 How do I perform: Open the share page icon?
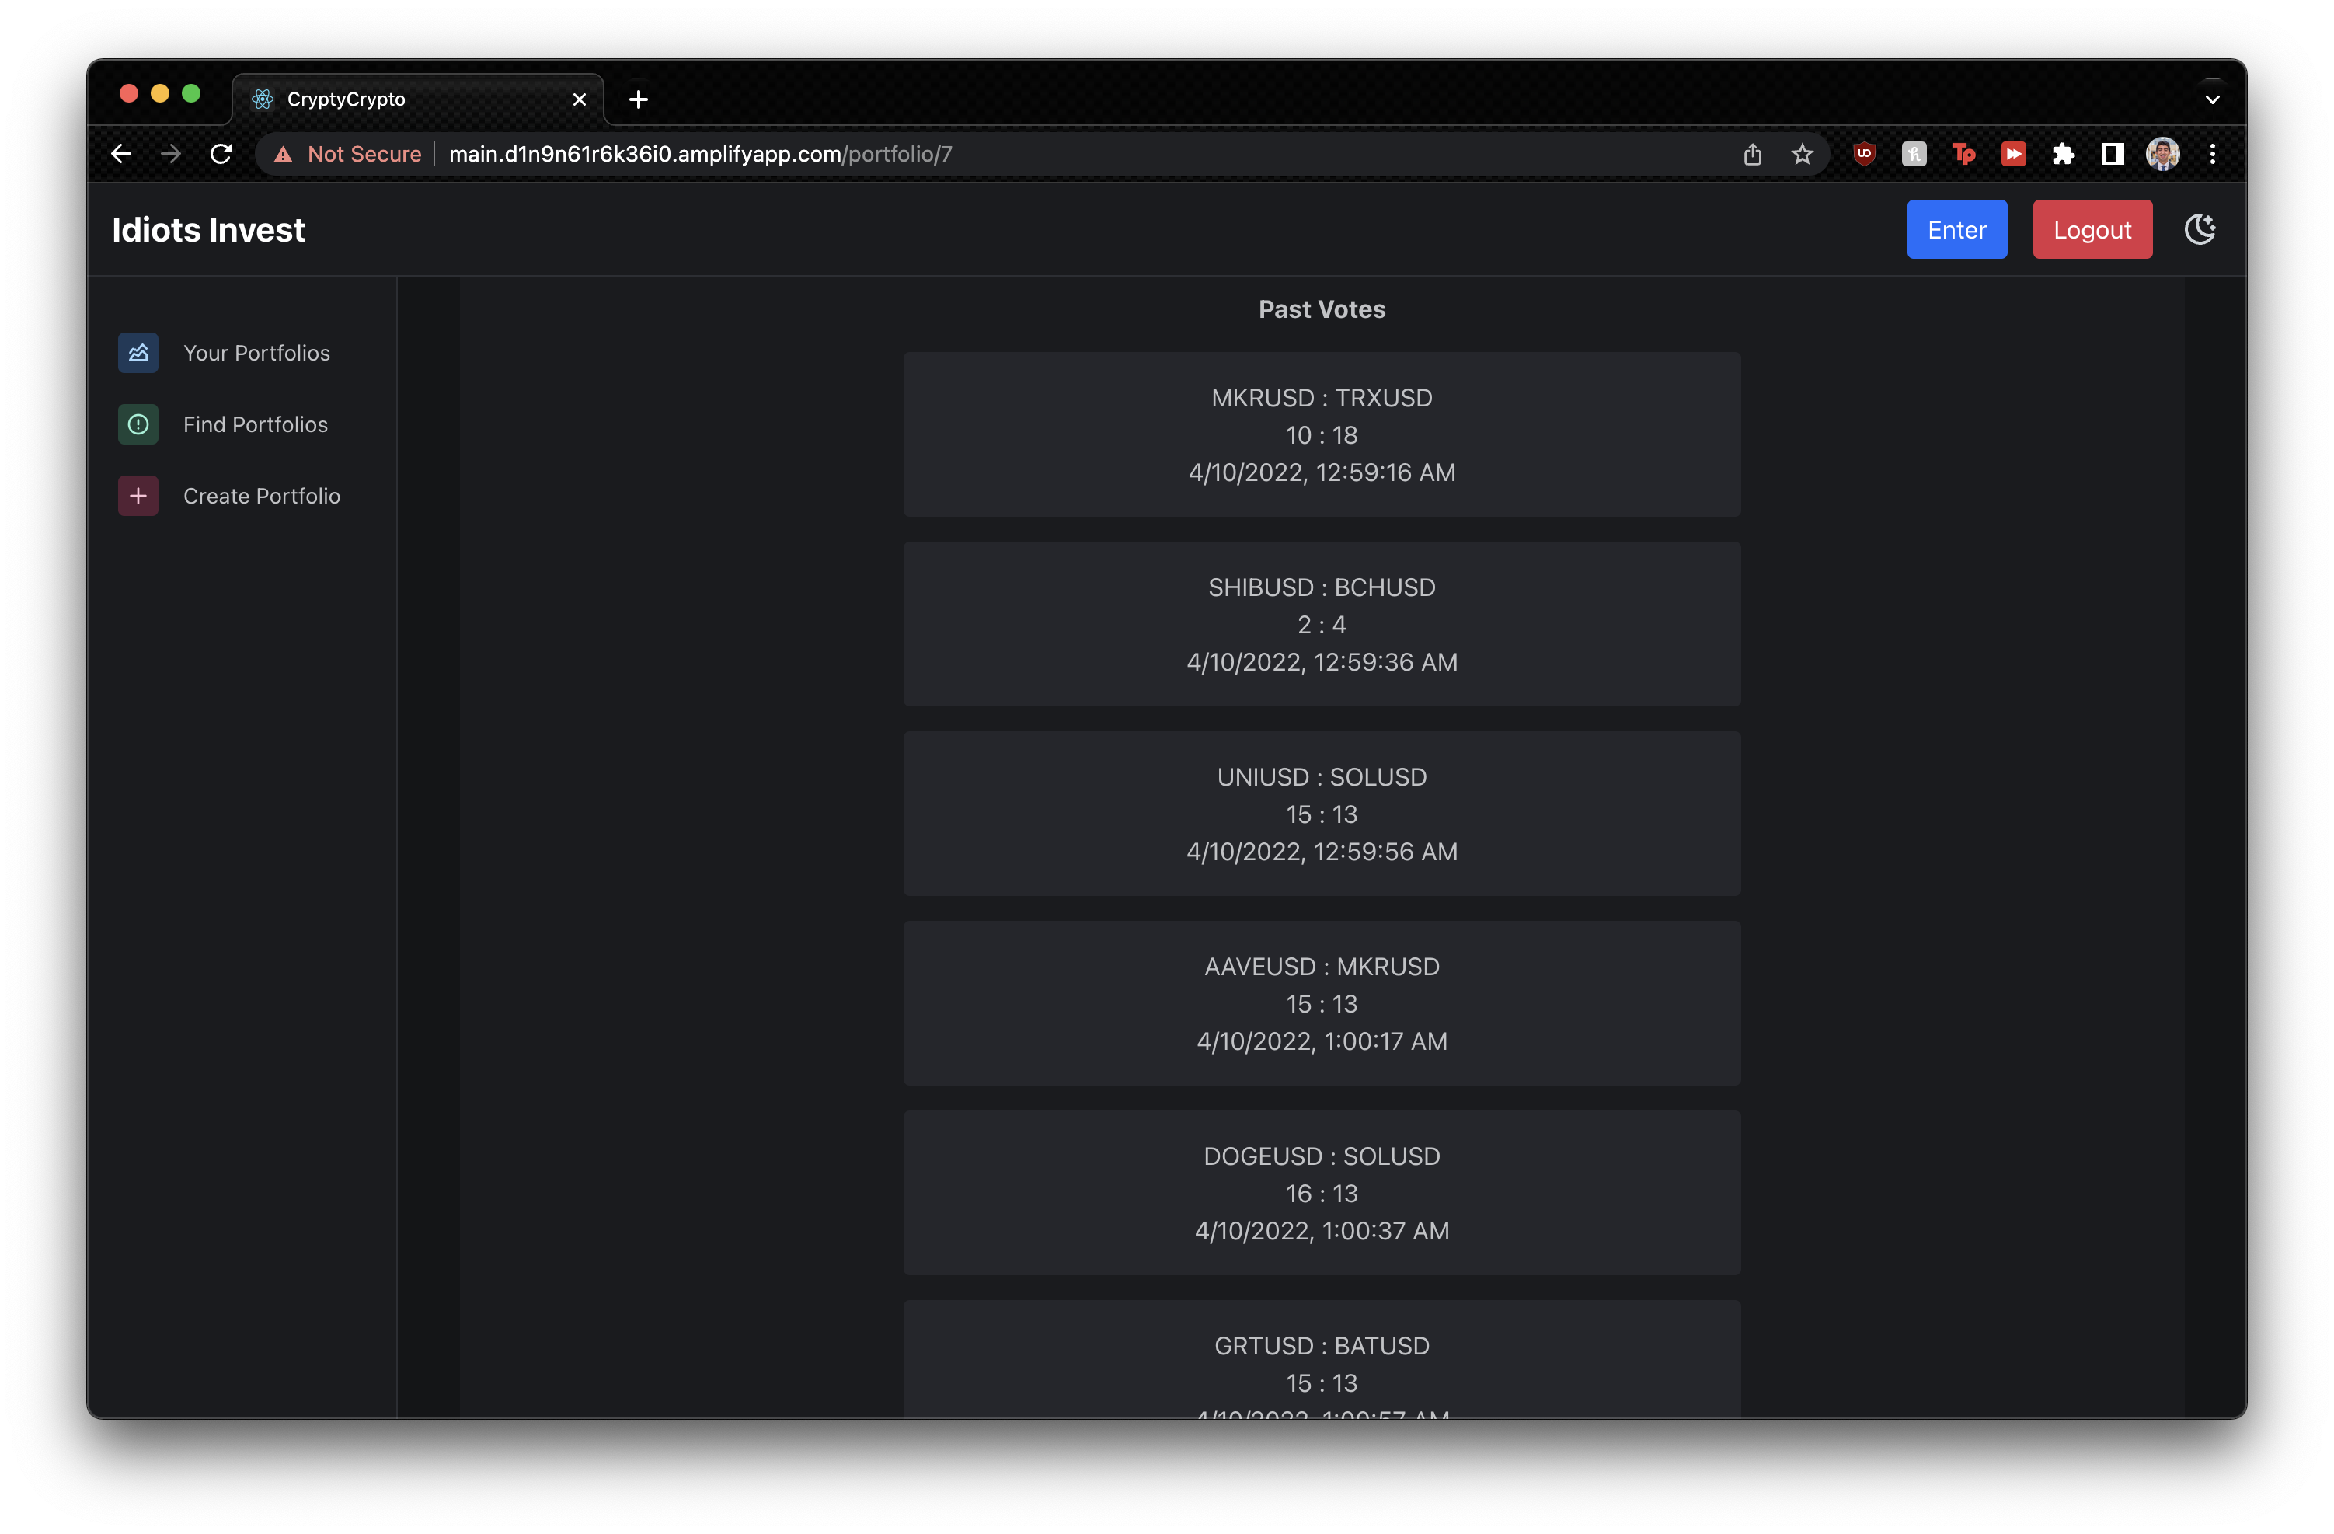pos(1753,154)
